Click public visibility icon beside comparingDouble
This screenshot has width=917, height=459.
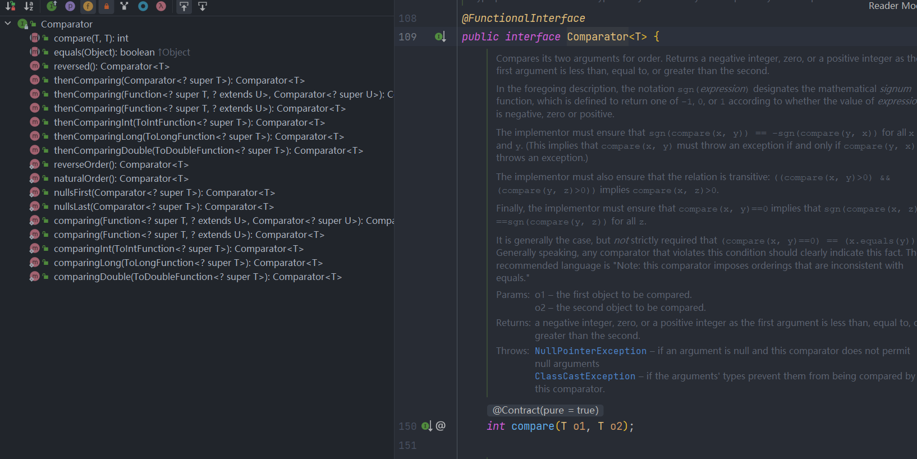[45, 276]
